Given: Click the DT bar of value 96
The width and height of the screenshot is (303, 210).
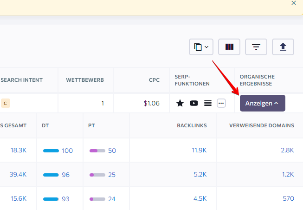Looking at the screenshot, I should 51,175.
